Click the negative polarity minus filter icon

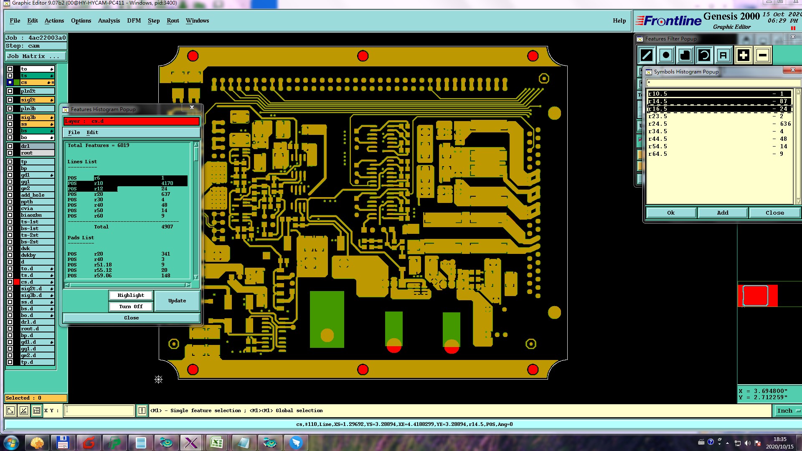point(763,55)
